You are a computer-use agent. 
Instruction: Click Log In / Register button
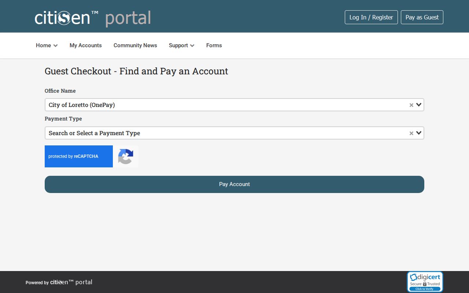pyautogui.click(x=371, y=17)
